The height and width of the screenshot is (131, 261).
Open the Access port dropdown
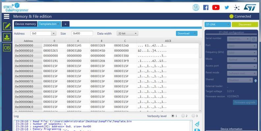242,66
